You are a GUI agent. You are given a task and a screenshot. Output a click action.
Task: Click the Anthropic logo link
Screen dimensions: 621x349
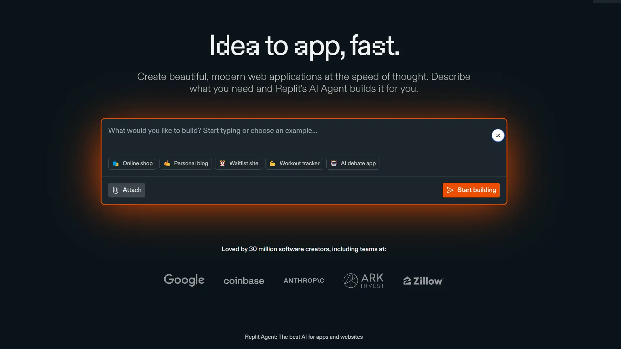pyautogui.click(x=304, y=280)
